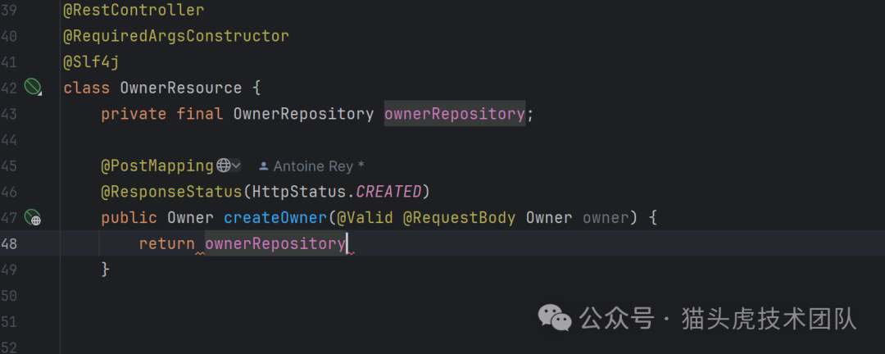Click the Spring bean gutter icon beside OwnerResource

(x=32, y=87)
